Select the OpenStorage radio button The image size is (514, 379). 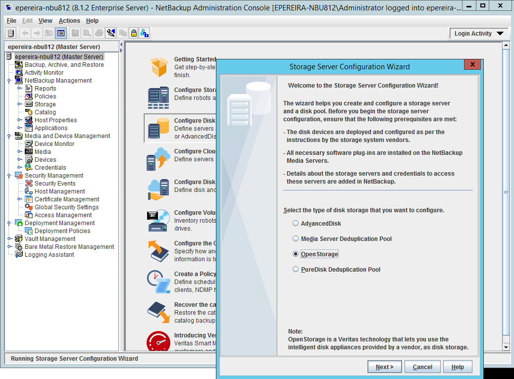(x=296, y=254)
